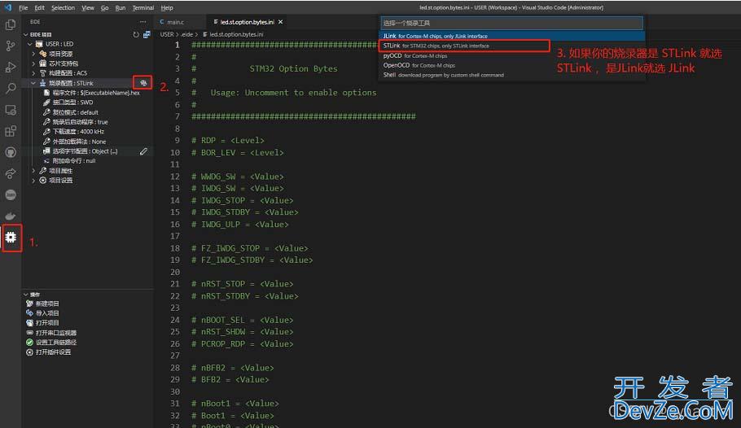Open the Run and Debug view
This screenshot has width=741, height=428.
coord(11,67)
